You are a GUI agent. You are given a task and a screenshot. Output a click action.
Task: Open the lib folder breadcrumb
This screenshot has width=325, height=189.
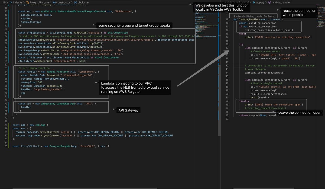(4, 2)
